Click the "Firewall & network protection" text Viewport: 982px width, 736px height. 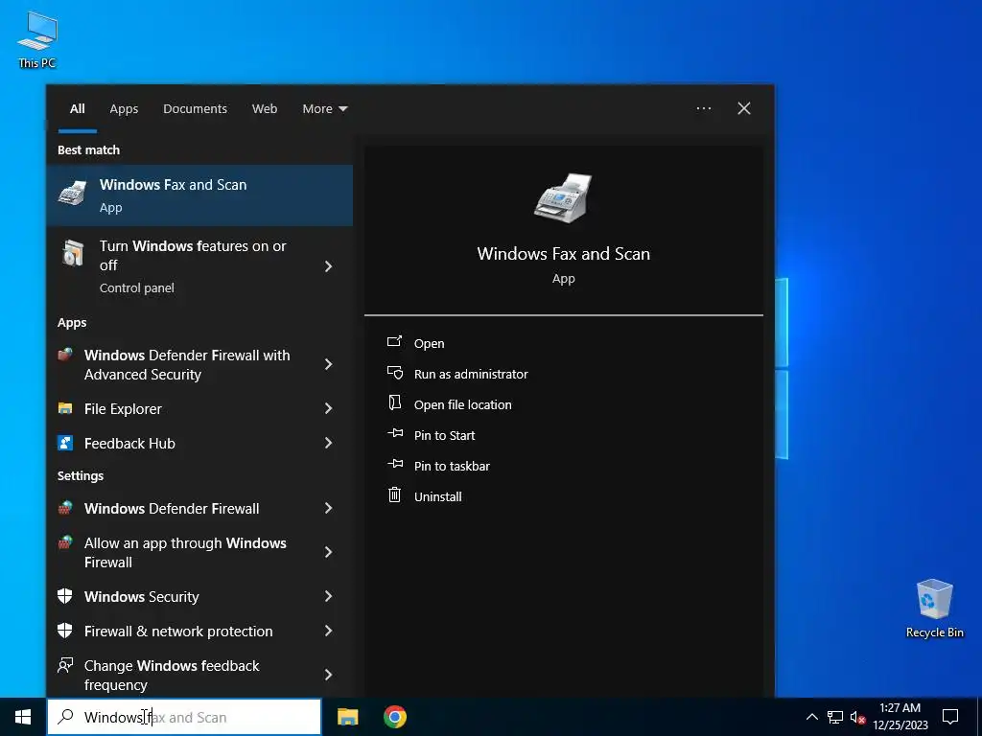point(177,631)
